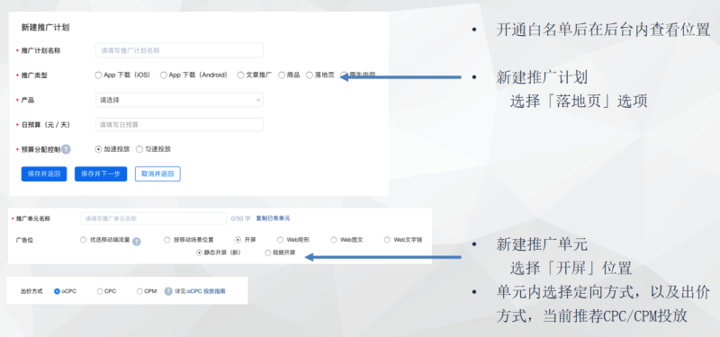Image resolution: width=720 pixels, height=337 pixels.
Task: Select CPC bidding method
Action: point(100,291)
